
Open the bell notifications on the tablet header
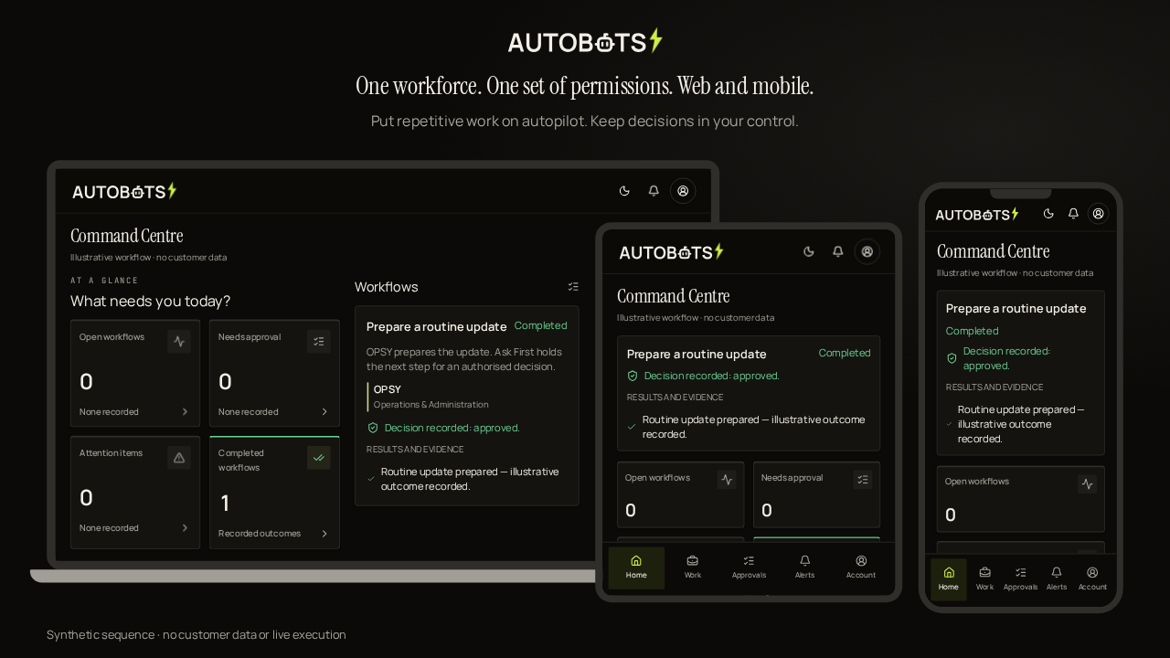[x=838, y=251]
